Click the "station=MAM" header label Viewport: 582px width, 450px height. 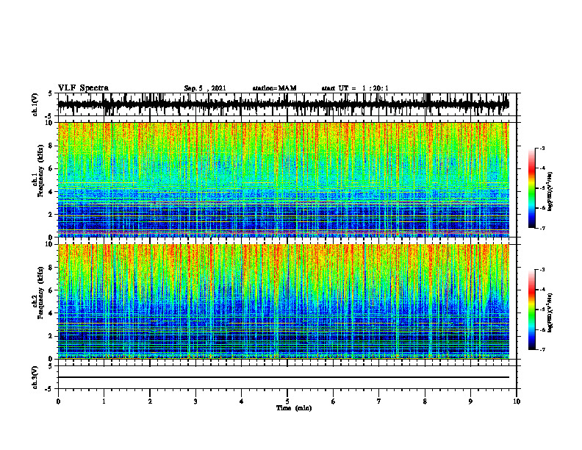pos(275,88)
